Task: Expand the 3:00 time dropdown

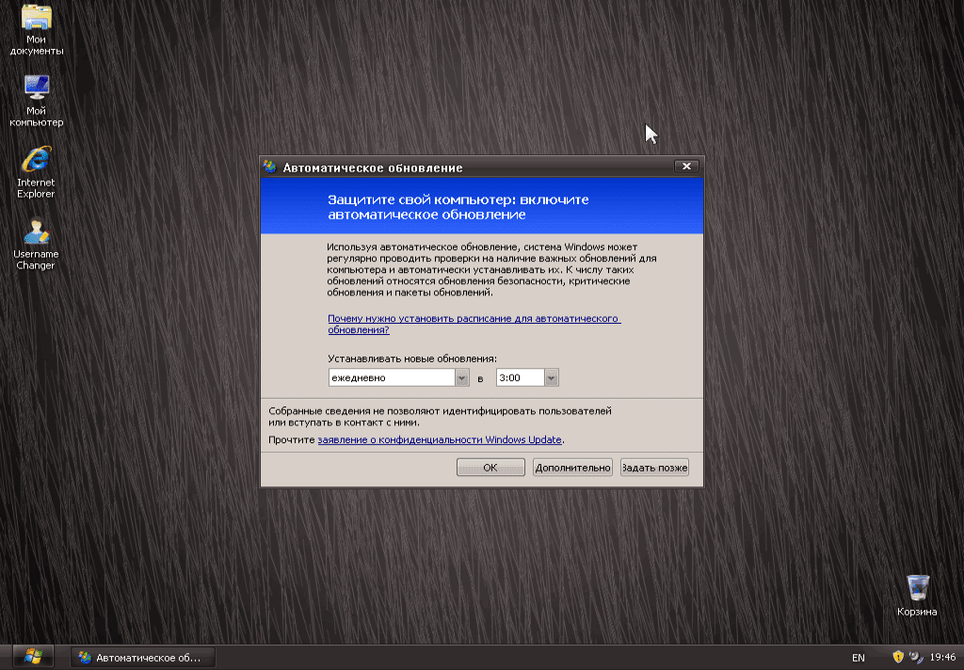Action: [x=551, y=377]
